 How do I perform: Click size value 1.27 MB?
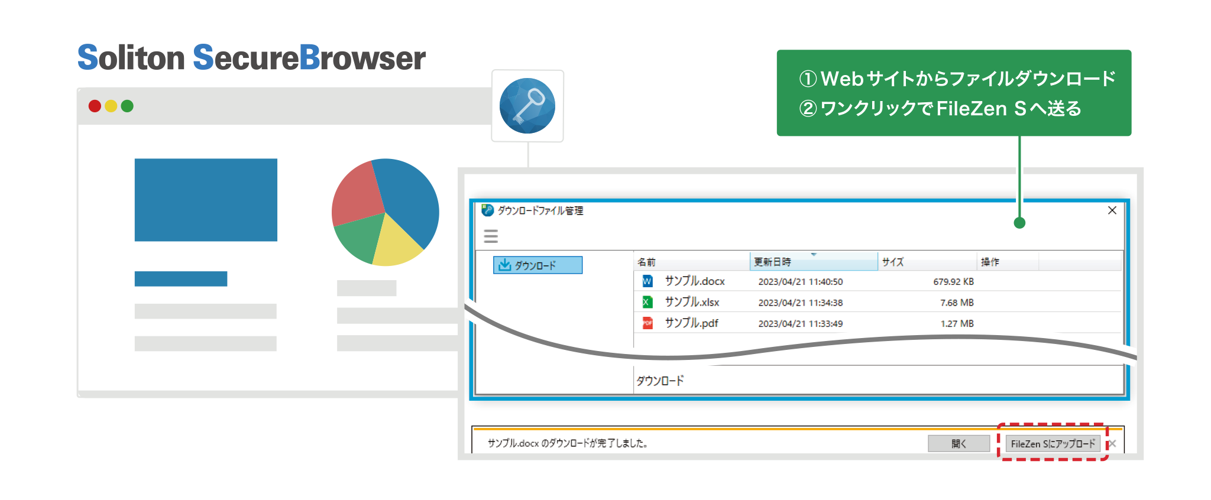(x=957, y=324)
